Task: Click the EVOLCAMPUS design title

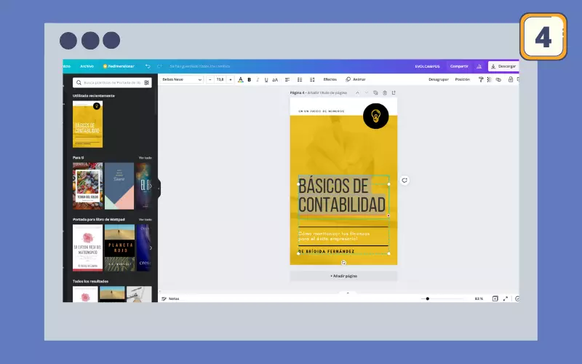Action: 427,66
